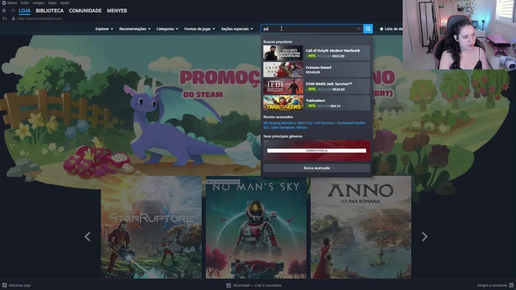Switch to the LOJA tab

click(x=25, y=11)
